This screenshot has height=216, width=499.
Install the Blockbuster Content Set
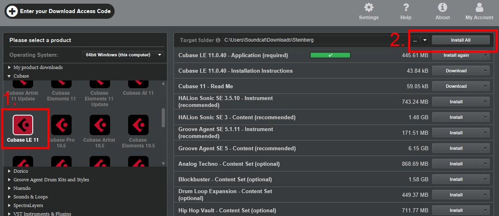(456, 179)
